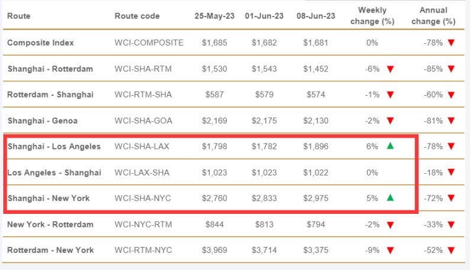Click the Composite Index route name
This screenshot has height=270, width=470.
[x=40, y=43]
